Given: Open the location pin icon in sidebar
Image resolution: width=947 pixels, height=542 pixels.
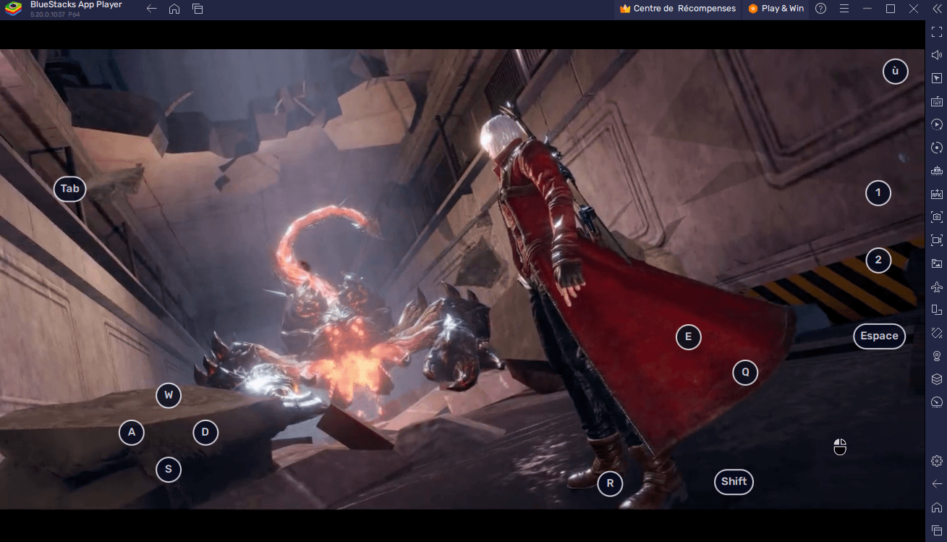Looking at the screenshot, I should click(937, 356).
